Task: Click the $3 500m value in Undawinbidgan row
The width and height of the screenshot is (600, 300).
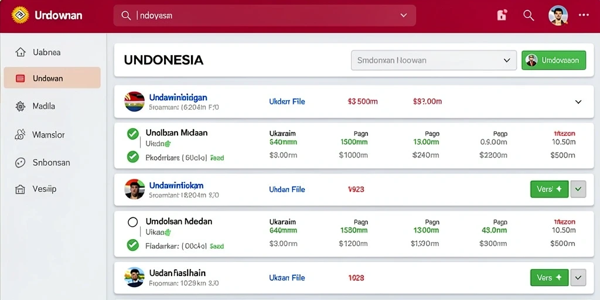Action: [x=362, y=101]
